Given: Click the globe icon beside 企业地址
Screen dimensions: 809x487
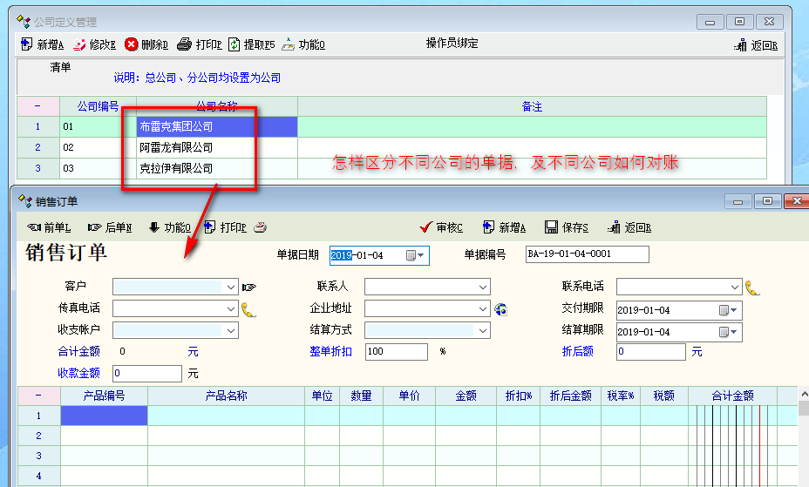Looking at the screenshot, I should pyautogui.click(x=500, y=308).
